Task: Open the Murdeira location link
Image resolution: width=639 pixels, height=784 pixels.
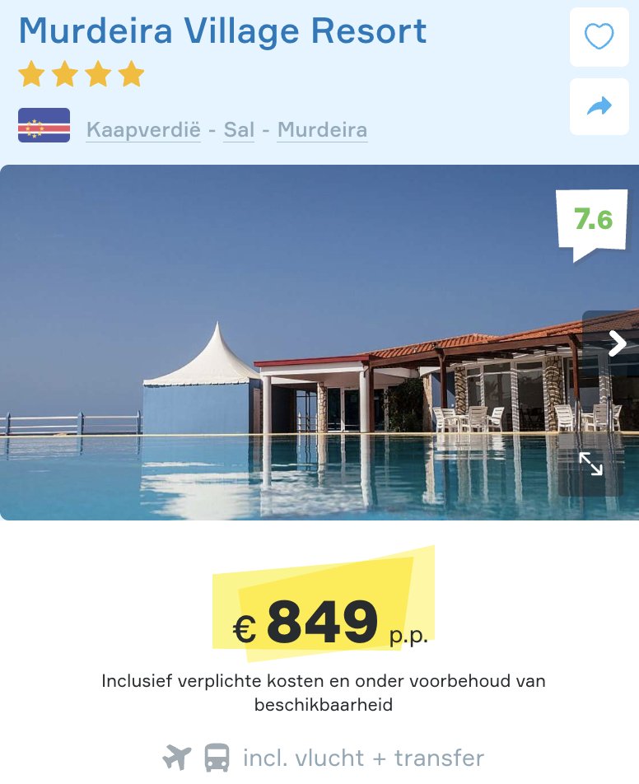Action: point(322,128)
